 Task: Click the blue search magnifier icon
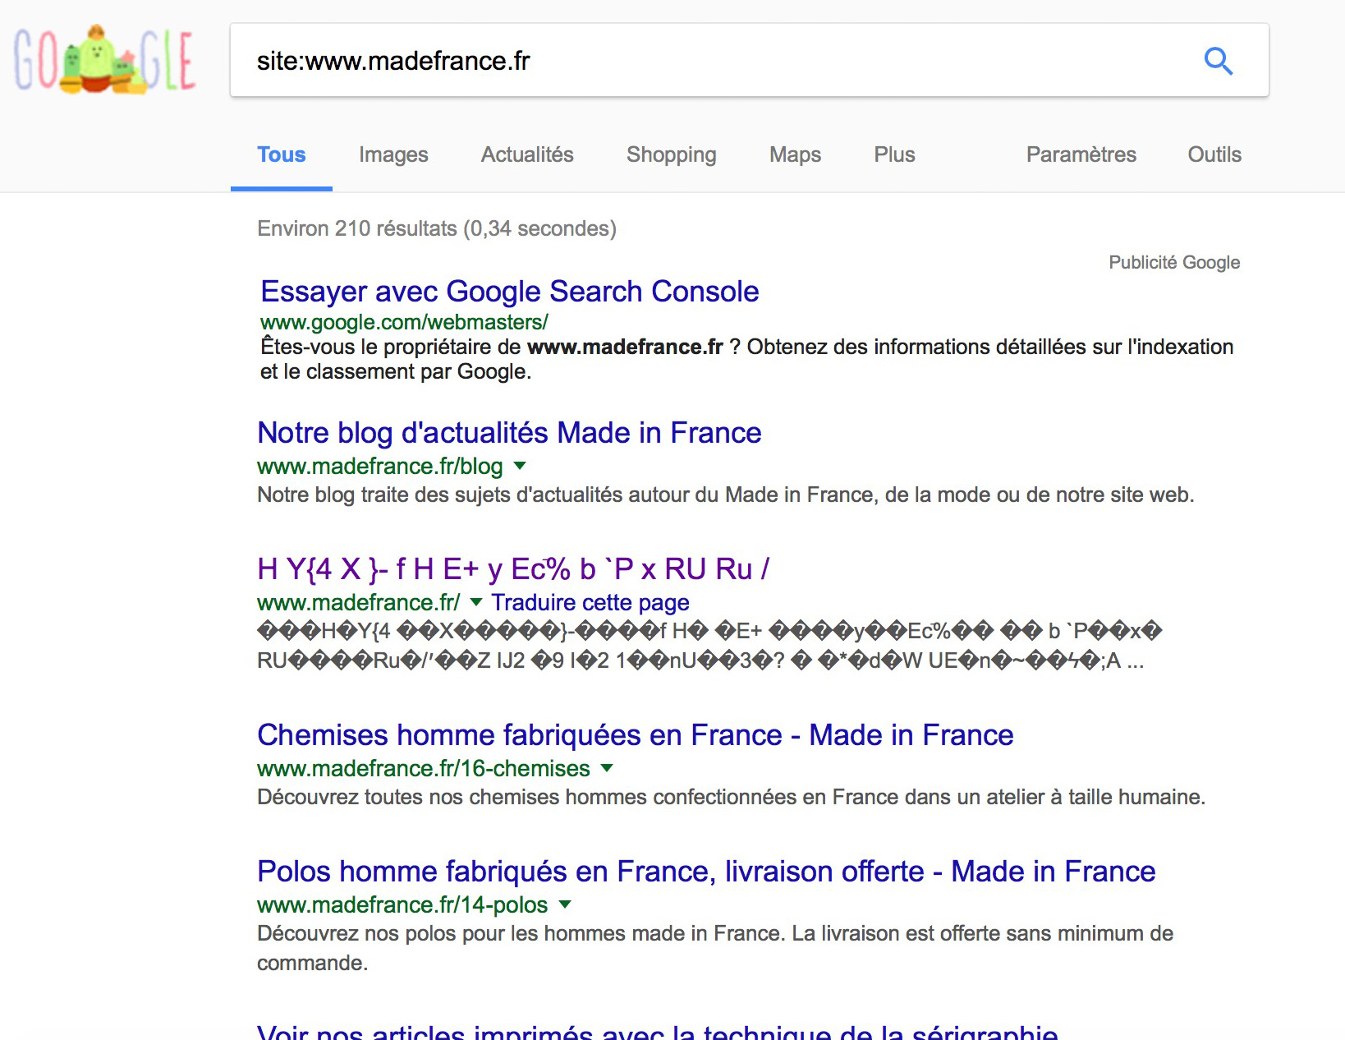point(1218,61)
